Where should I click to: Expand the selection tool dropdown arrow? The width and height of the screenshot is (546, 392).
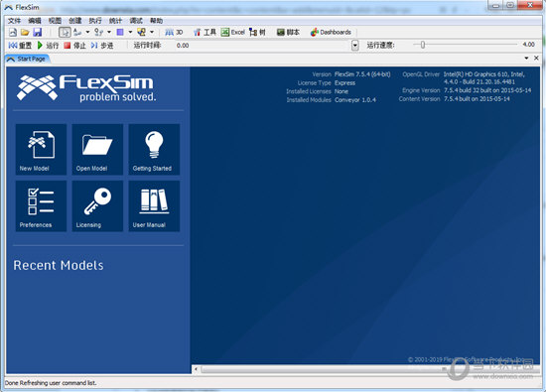152,33
